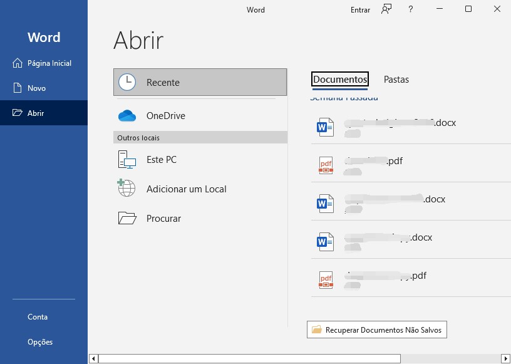Click the Procurar folder icon

(127, 218)
